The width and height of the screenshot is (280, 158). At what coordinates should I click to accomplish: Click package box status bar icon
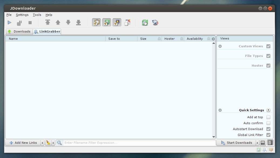click(x=271, y=150)
